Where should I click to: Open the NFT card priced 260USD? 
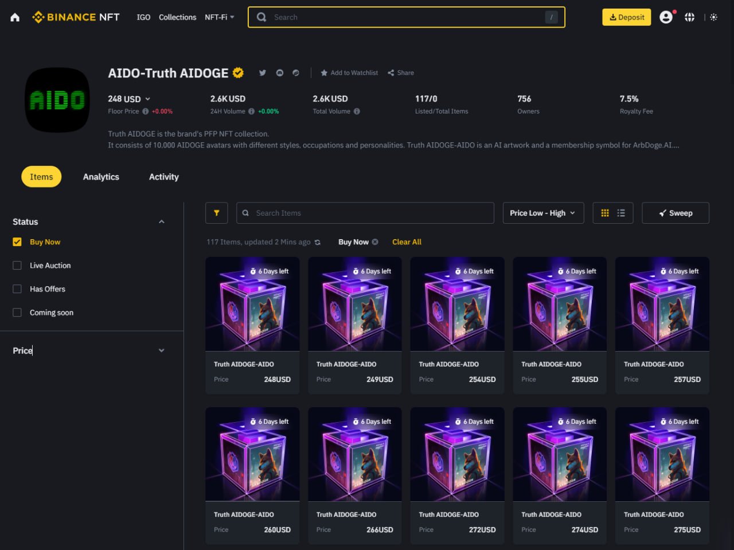click(x=252, y=475)
